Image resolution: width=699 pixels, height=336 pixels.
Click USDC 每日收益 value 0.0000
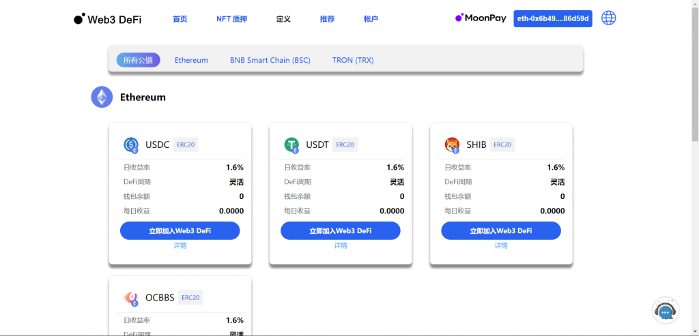(231, 211)
